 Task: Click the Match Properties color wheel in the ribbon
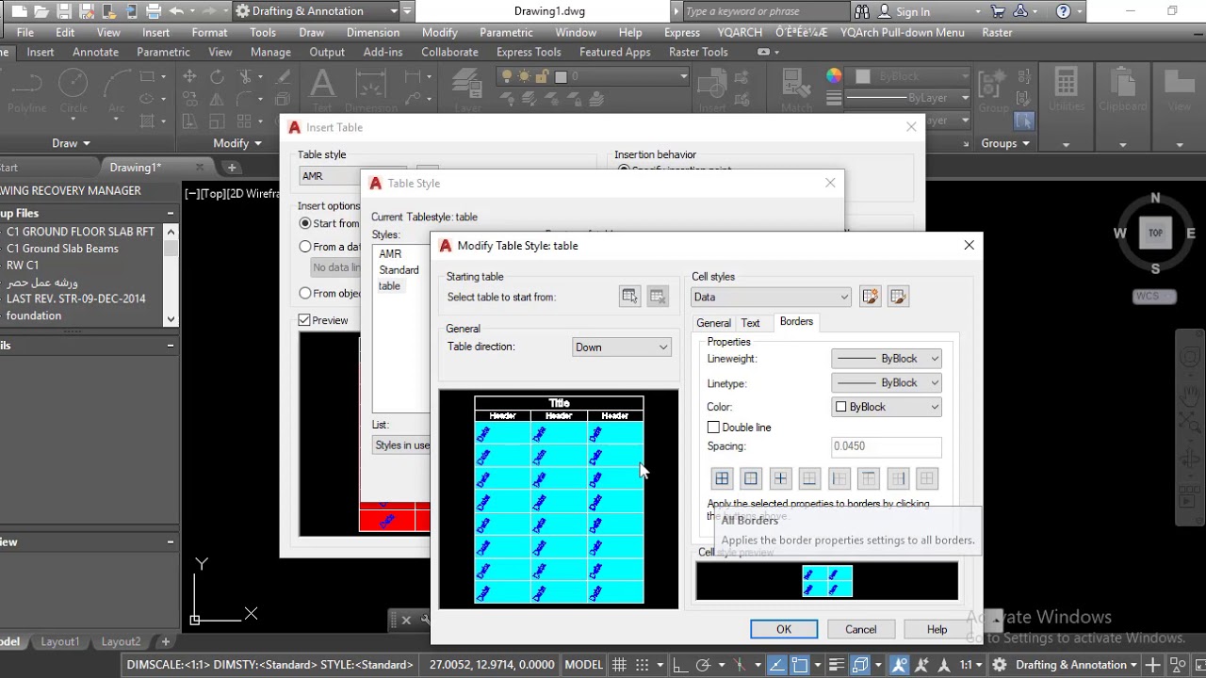834,76
